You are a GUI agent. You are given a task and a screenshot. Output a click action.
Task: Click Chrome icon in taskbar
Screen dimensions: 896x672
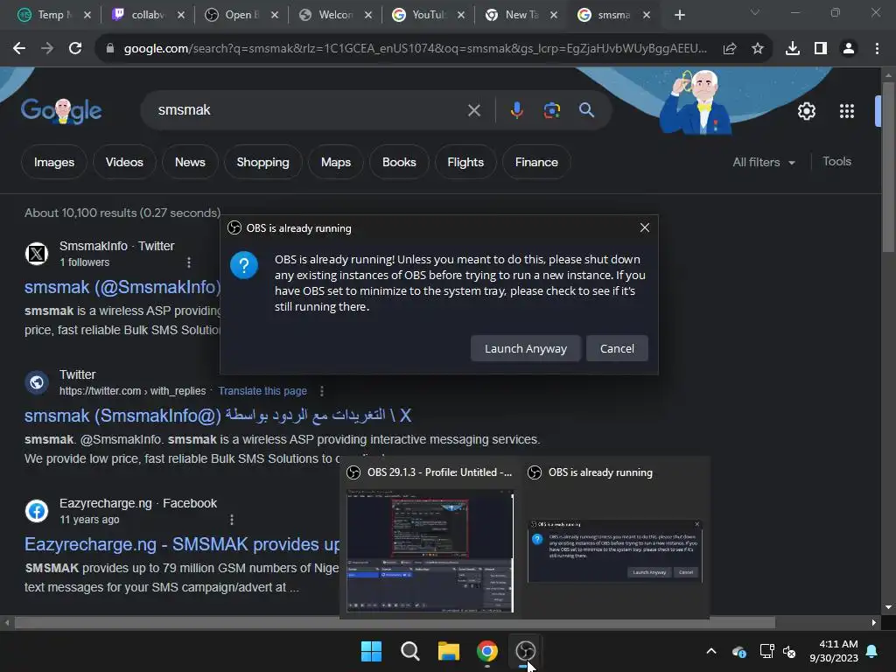(486, 651)
